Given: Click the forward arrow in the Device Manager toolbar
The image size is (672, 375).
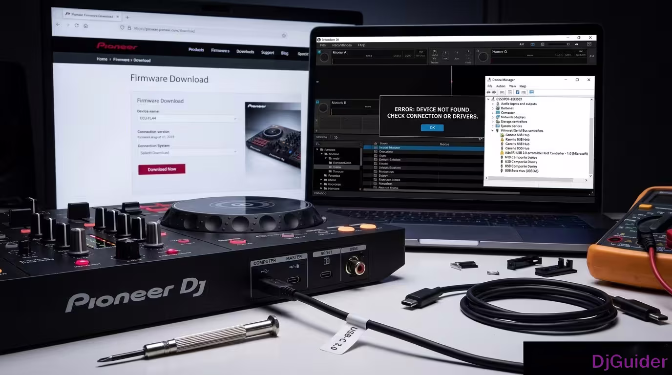Looking at the screenshot, I should 494,92.
